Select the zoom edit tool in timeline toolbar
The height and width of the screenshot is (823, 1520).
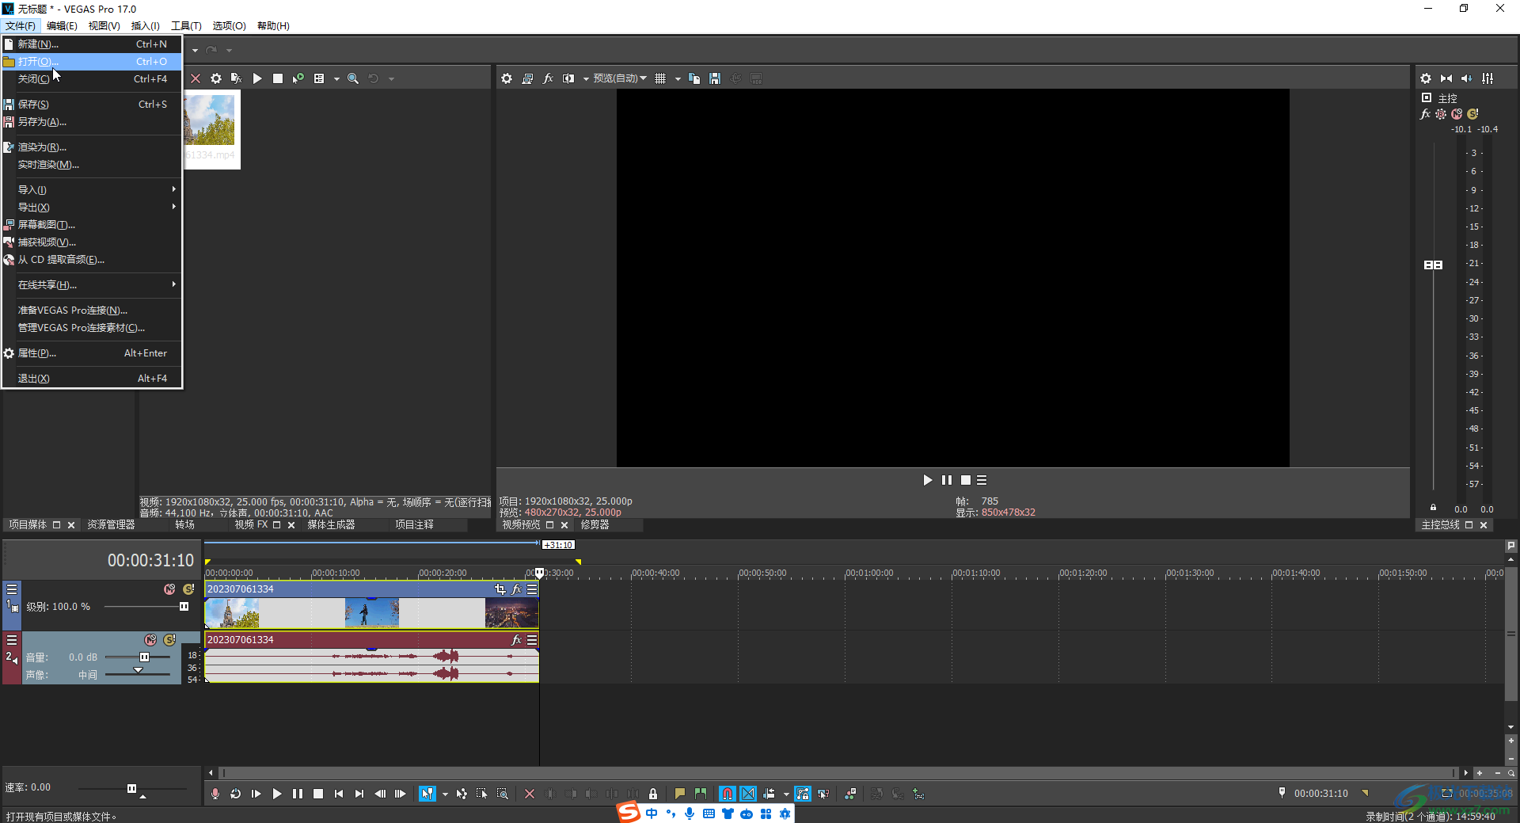(503, 794)
